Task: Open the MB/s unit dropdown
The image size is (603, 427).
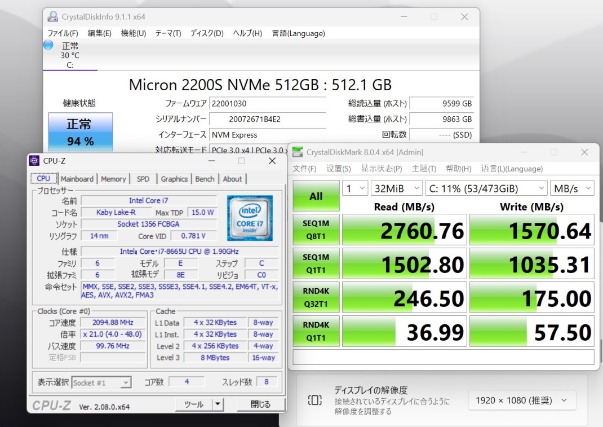Action: point(573,188)
